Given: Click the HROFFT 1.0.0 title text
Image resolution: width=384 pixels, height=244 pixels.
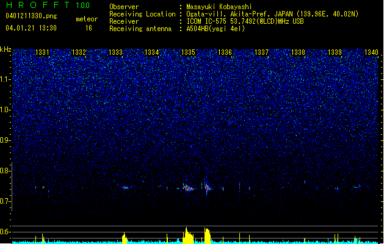Looking at the screenshot, I should [48, 5].
